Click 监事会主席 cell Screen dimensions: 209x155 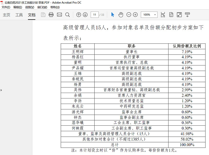click(132, 112)
